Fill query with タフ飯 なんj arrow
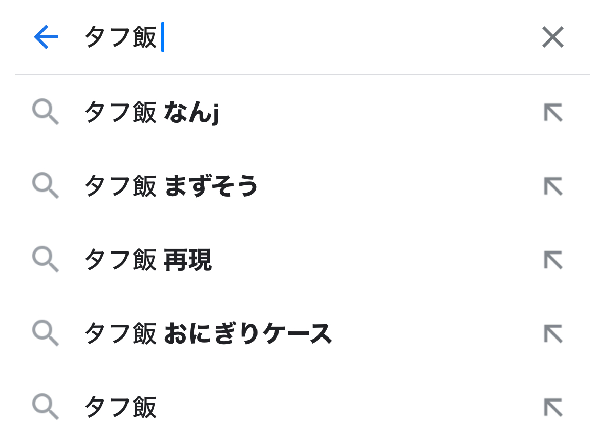 (x=553, y=113)
